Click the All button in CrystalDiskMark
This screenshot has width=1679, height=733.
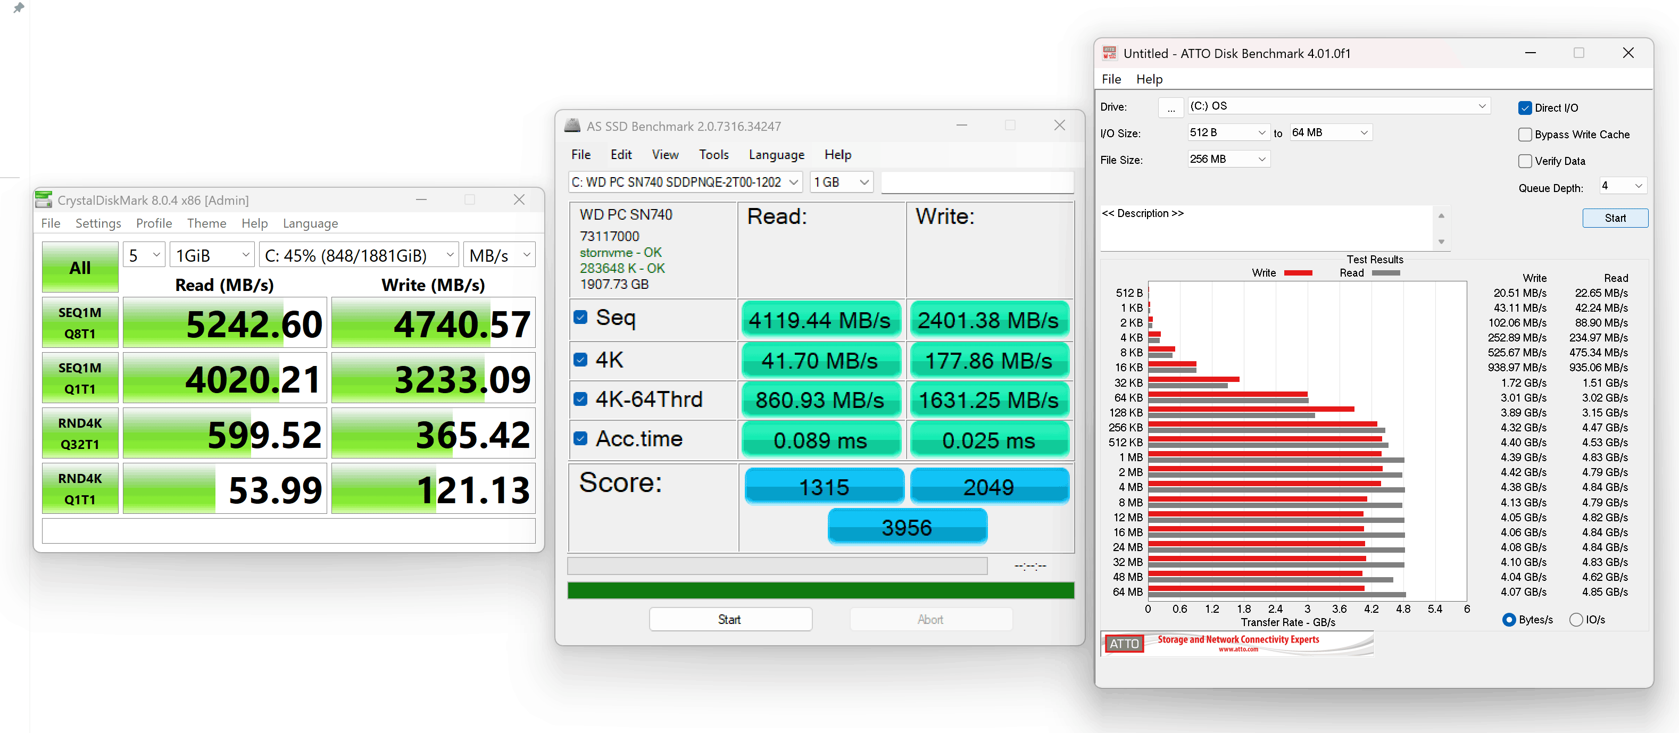80,267
